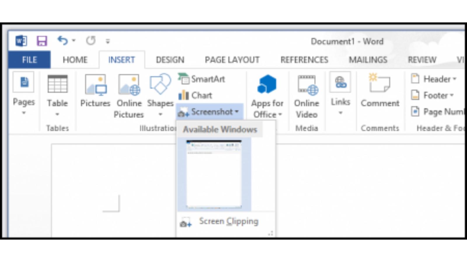Screen dimensions: 467x262
Task: Open the Header dropdown arrow
Action: (x=454, y=79)
